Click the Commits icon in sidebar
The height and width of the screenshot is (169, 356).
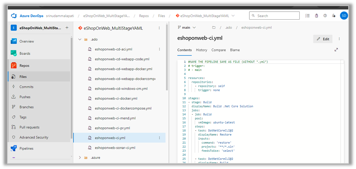[x=13, y=87]
